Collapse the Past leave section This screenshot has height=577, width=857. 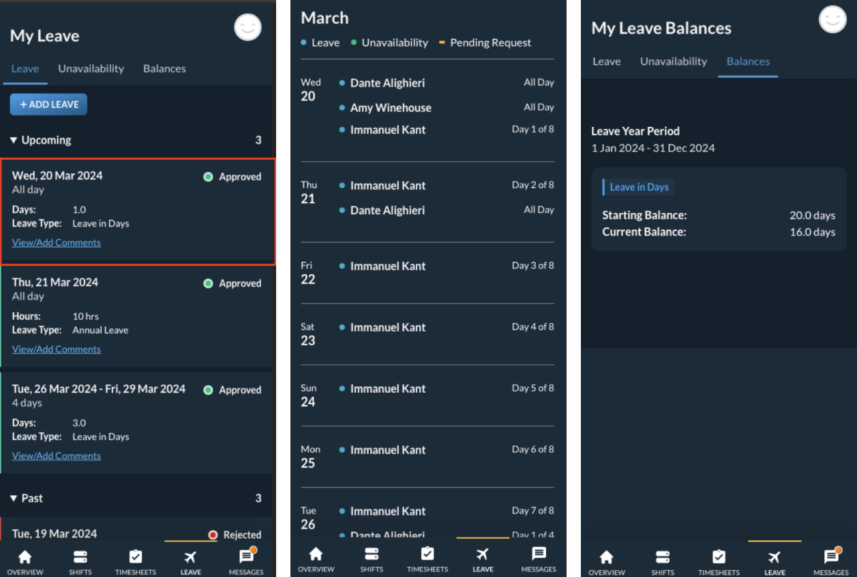click(x=14, y=499)
